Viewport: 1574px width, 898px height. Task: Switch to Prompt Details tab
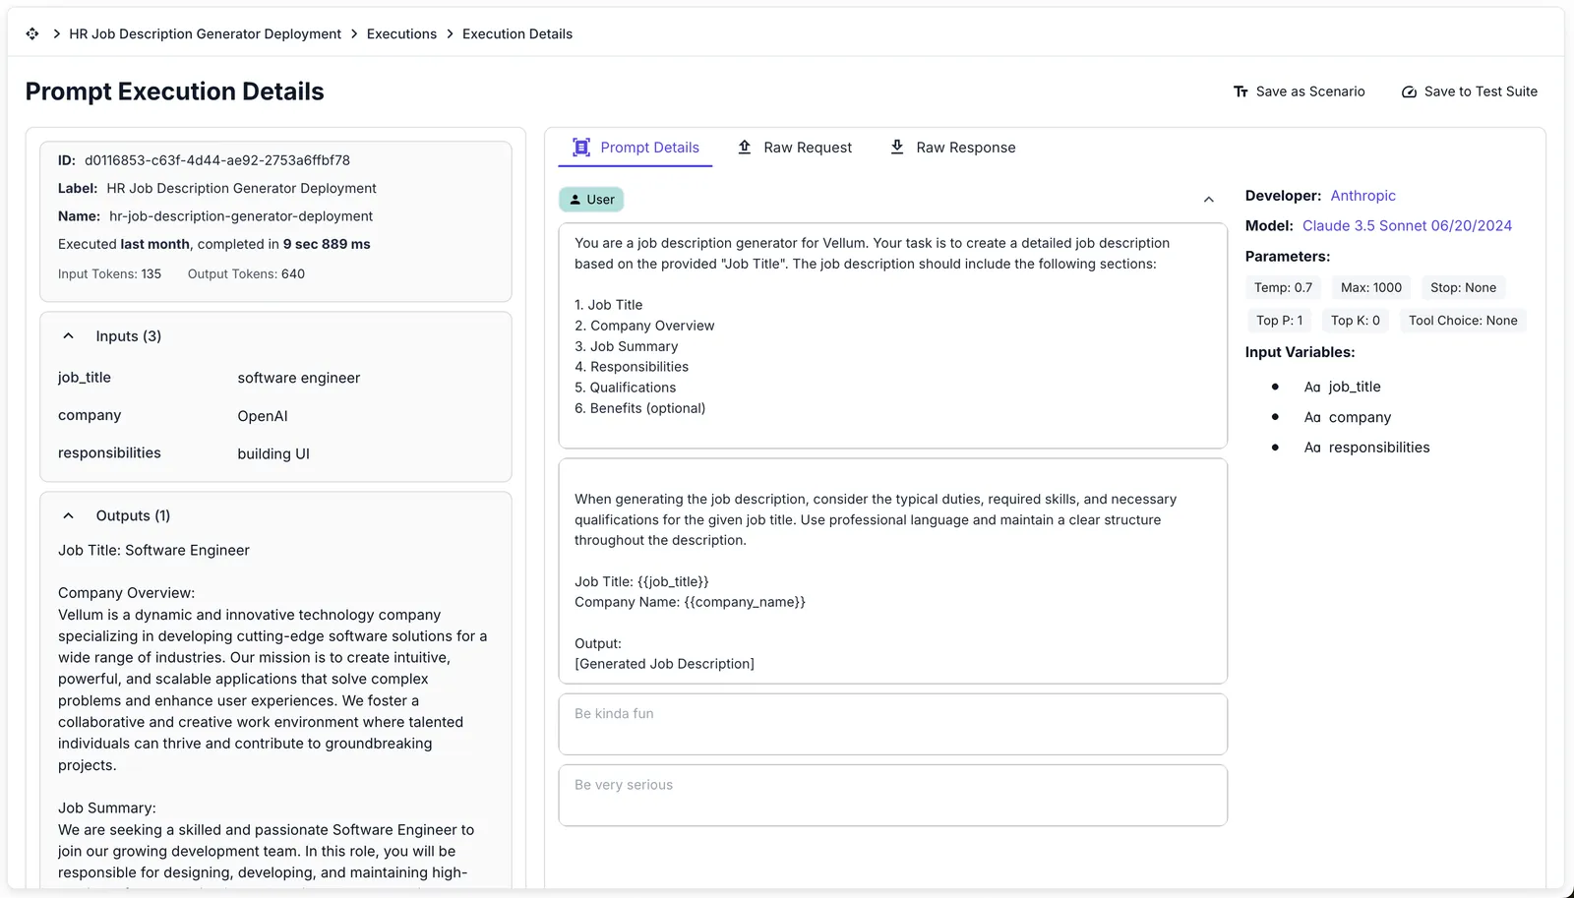point(636,148)
